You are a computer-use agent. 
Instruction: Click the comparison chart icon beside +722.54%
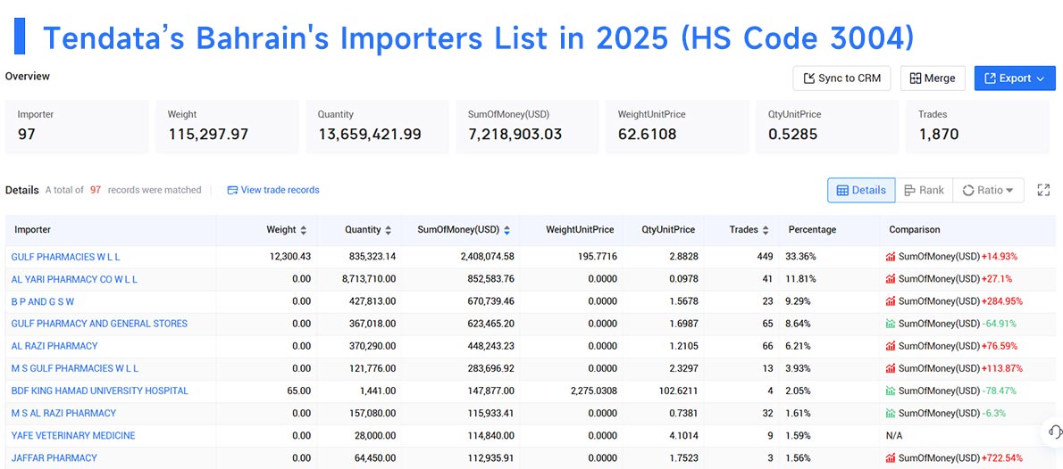point(891,457)
